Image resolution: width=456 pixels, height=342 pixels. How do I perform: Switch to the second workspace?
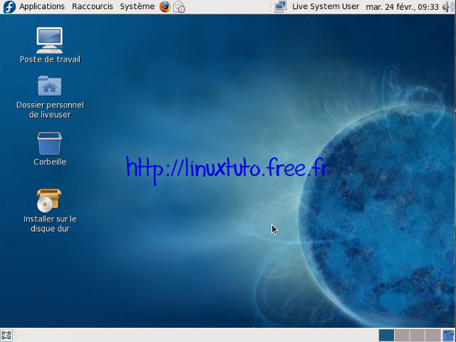402,335
